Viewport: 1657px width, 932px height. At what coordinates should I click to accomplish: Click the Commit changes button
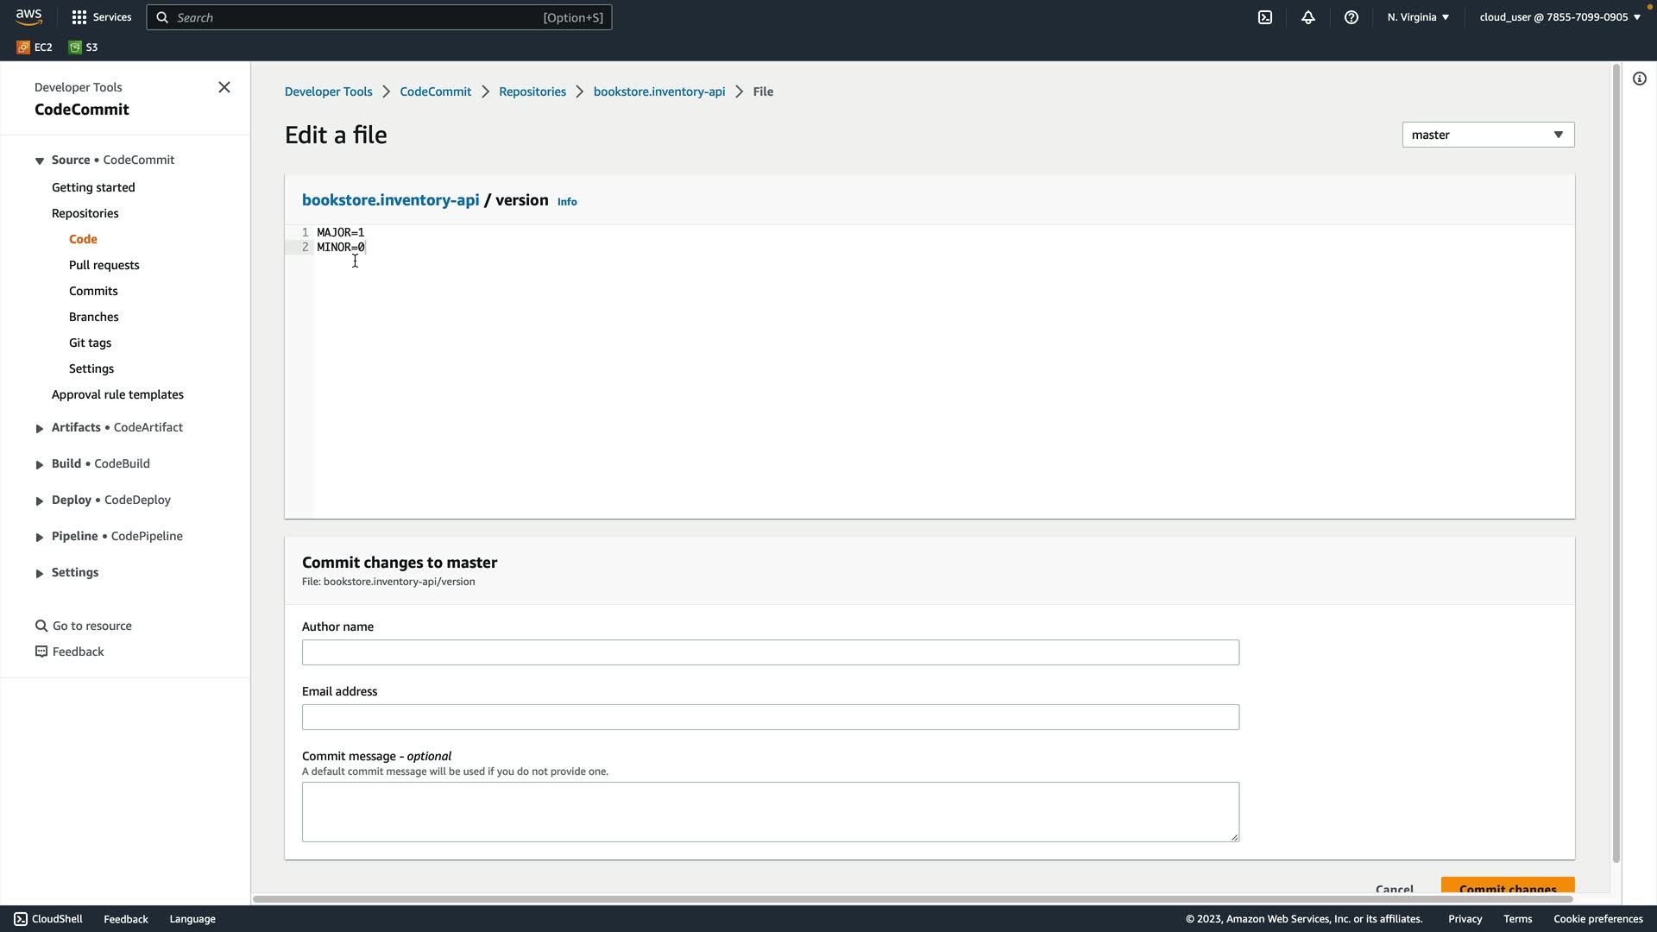tap(1507, 887)
